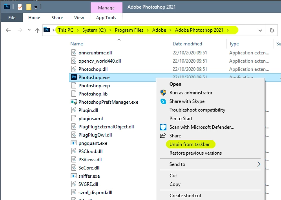Select opencv_world440.dll file
Image resolution: width=281 pixels, height=200 pixels.
100,61
